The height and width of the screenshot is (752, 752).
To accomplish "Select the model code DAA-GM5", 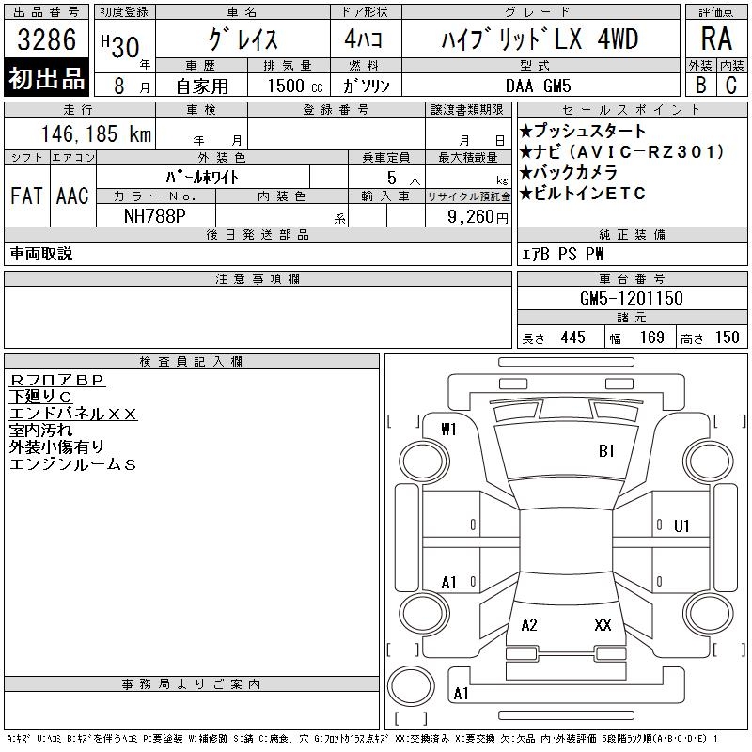I will [x=539, y=86].
